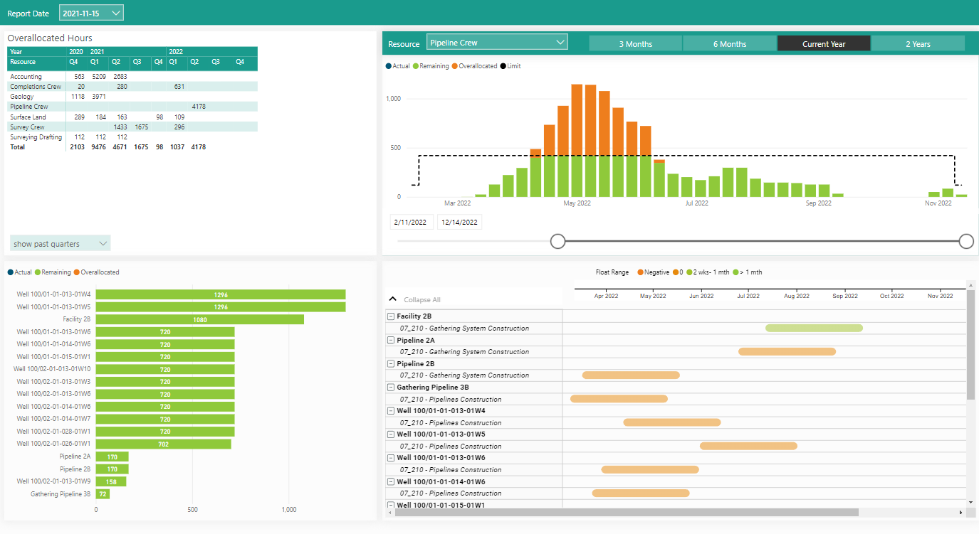Click the Negative float range legend dot

(640, 272)
